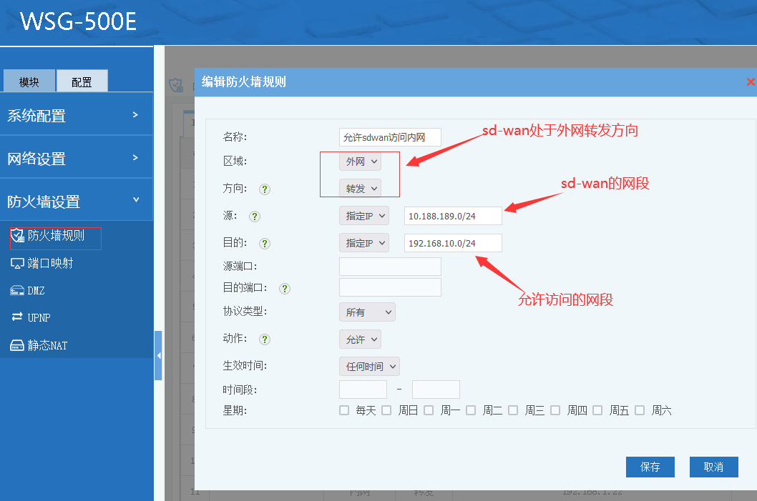Click the static NAT icon
The width and height of the screenshot is (757, 501).
[x=17, y=345]
